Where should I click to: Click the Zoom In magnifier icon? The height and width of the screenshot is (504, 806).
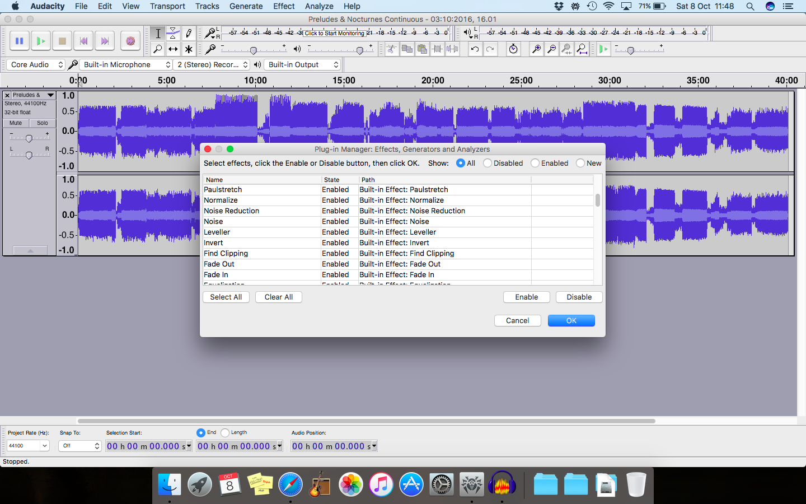(x=536, y=49)
